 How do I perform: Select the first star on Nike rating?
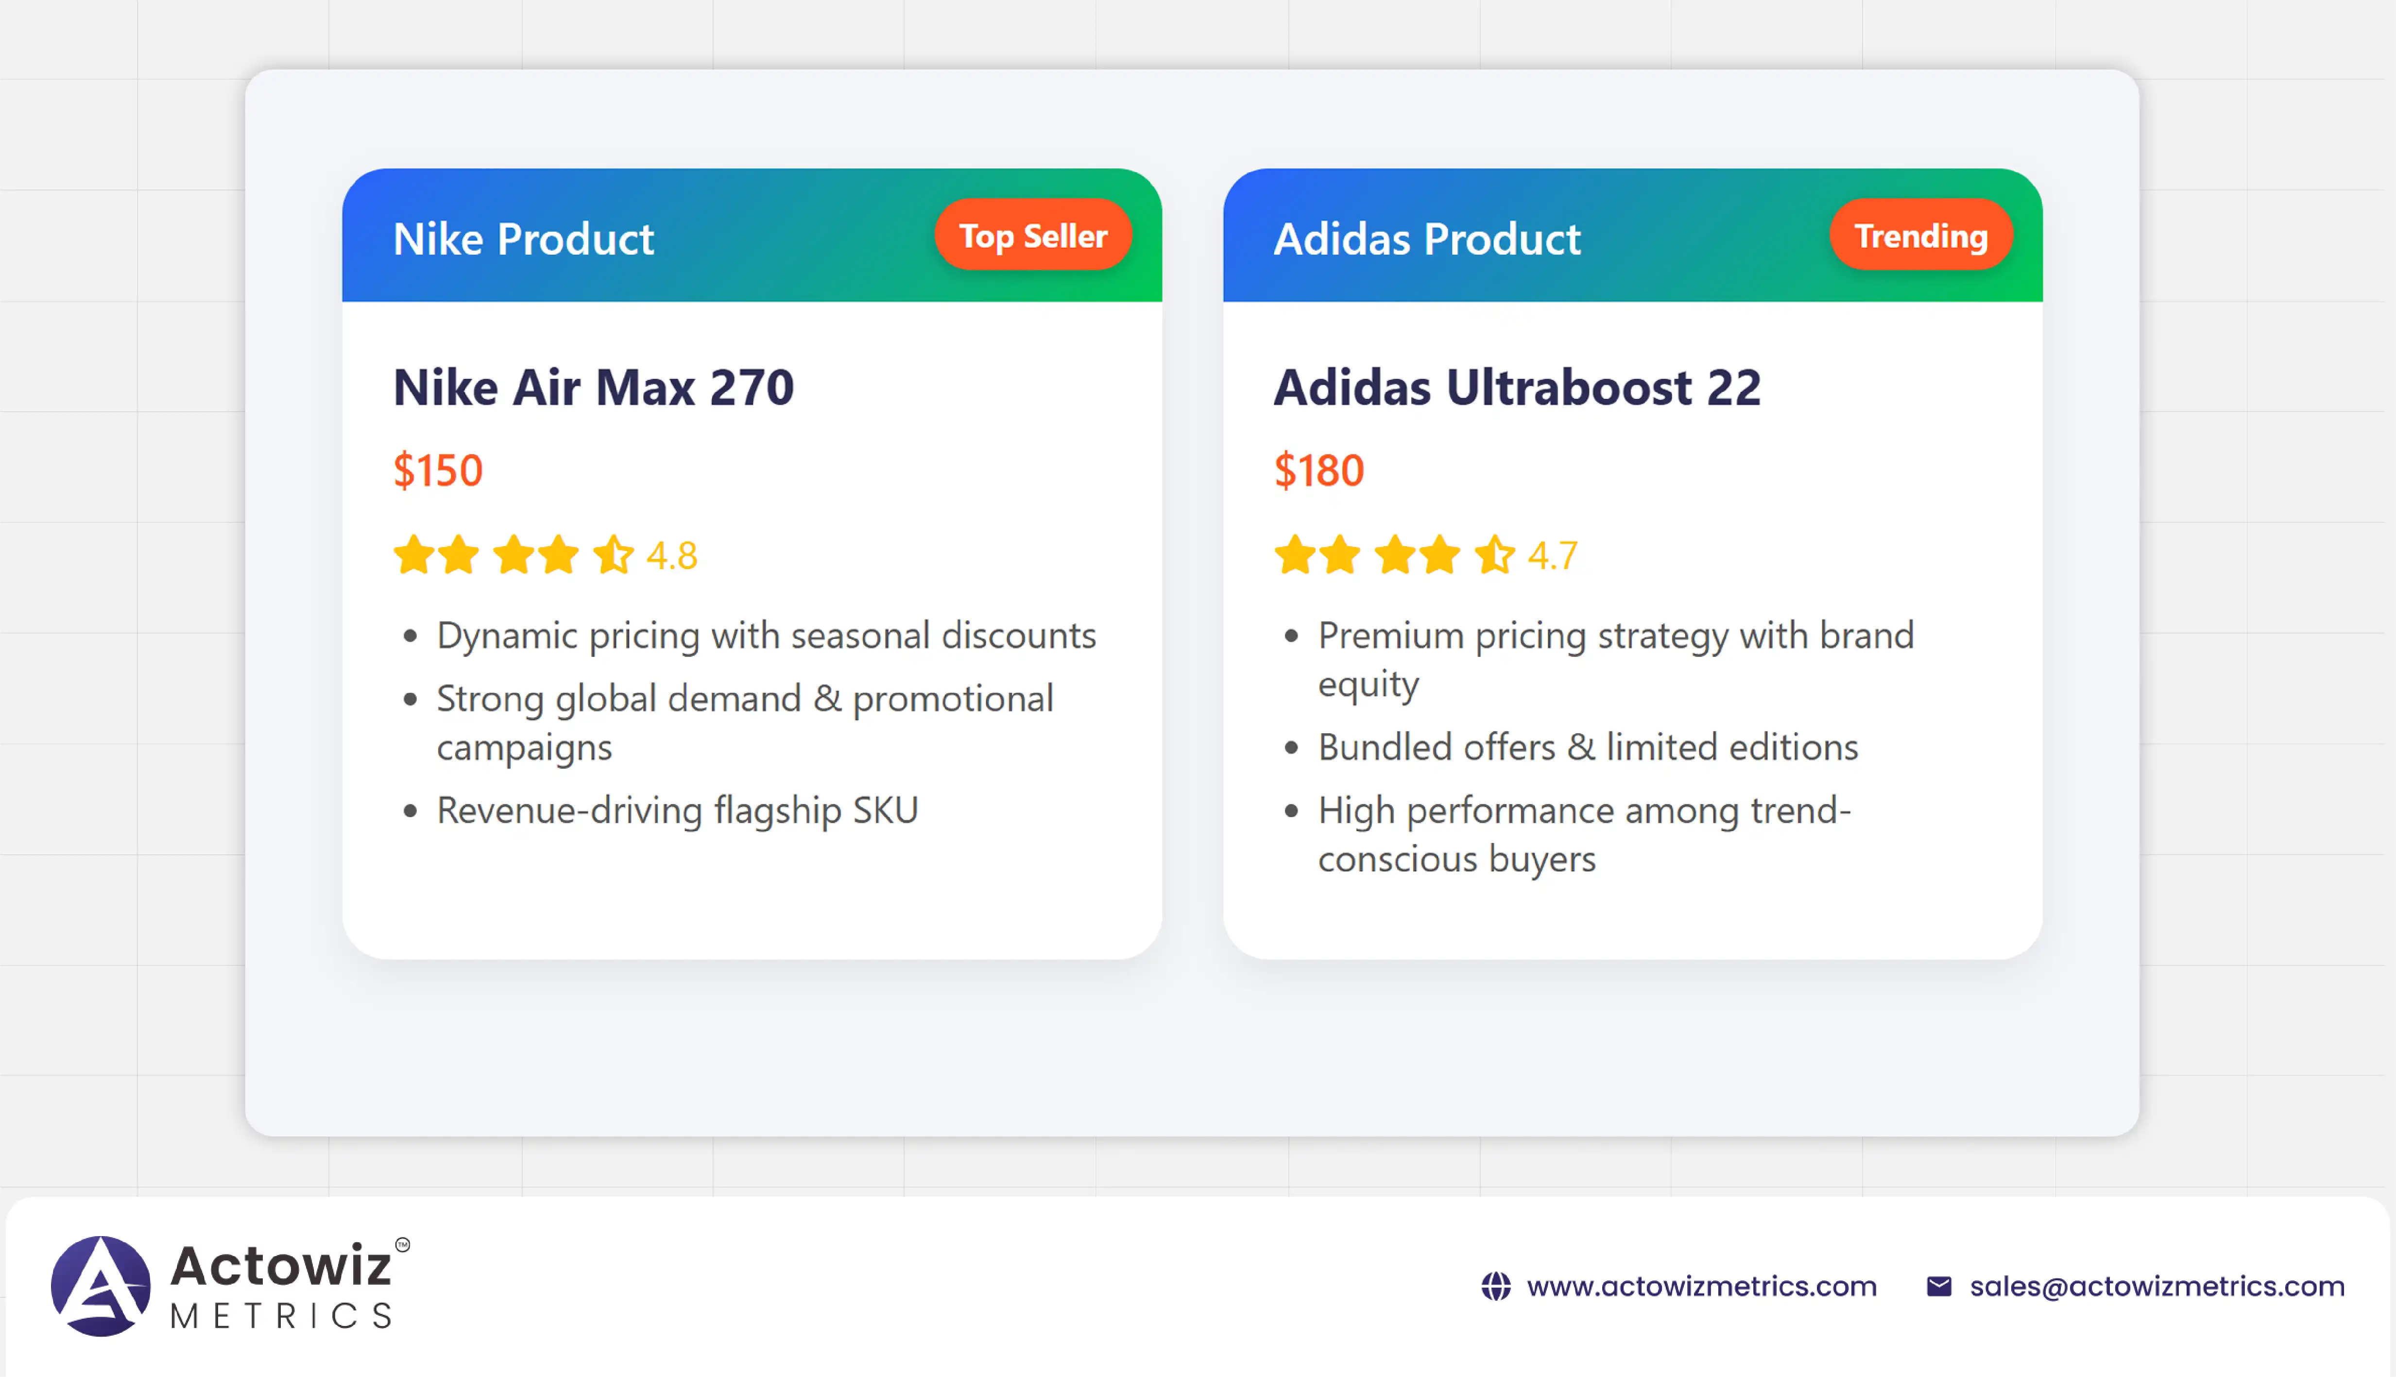(413, 555)
